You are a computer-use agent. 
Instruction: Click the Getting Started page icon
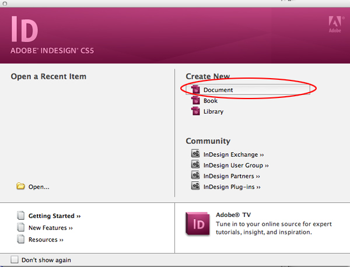(21, 216)
